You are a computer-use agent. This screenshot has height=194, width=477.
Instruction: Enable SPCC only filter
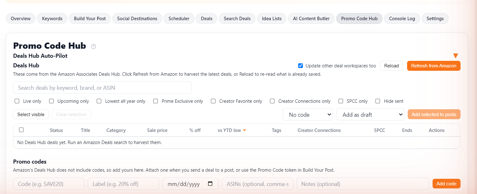[341, 101]
